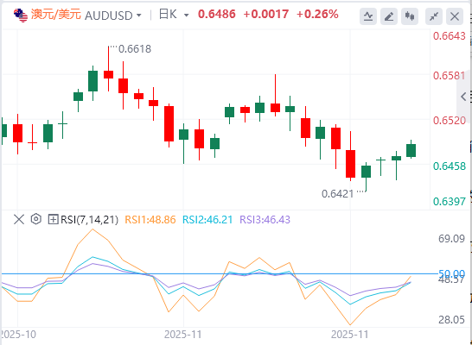Click the 澳元/美元 pair name

click(56, 15)
